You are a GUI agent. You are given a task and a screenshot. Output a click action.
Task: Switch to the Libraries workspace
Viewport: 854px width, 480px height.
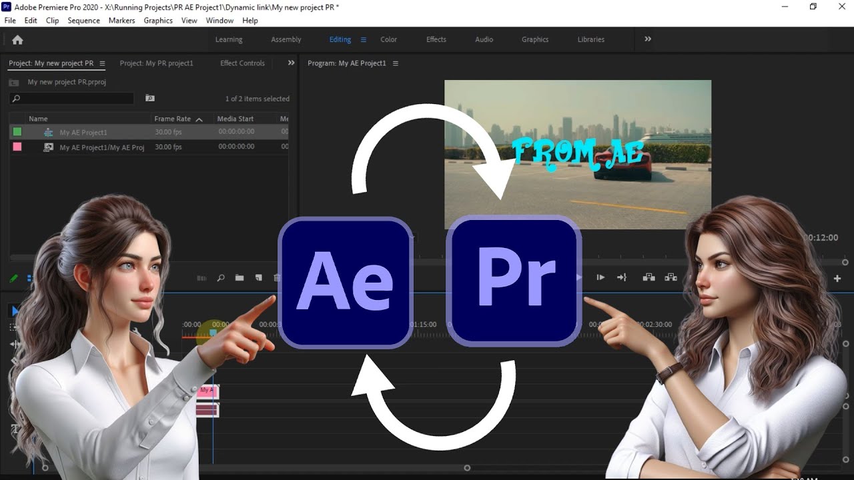pos(591,39)
